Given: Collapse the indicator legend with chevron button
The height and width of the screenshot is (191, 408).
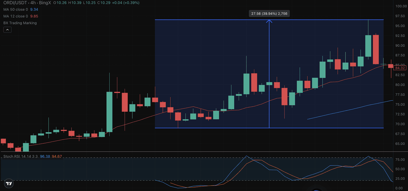Looking at the screenshot, I should tap(7, 30).
